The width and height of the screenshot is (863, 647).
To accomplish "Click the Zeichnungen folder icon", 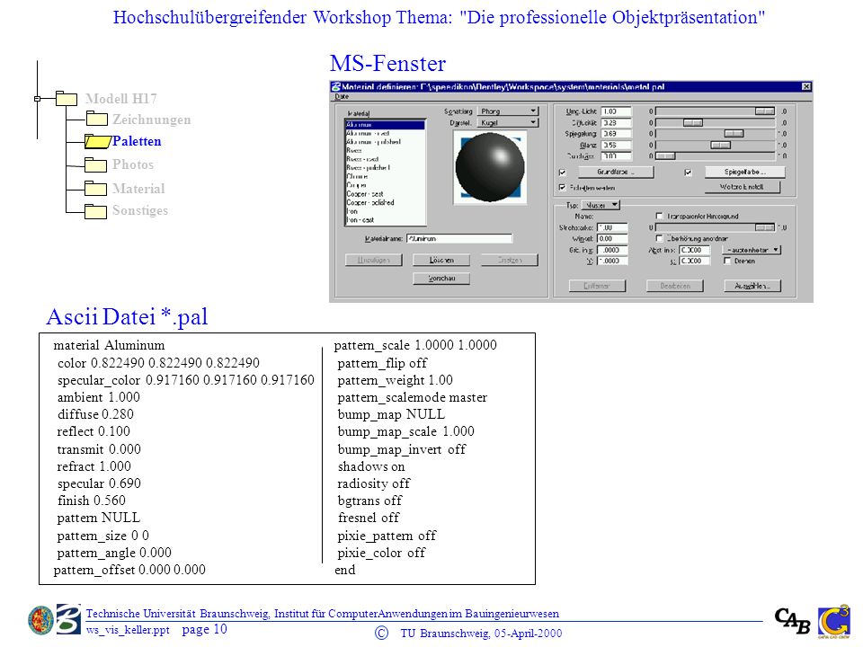I will 96,119.
